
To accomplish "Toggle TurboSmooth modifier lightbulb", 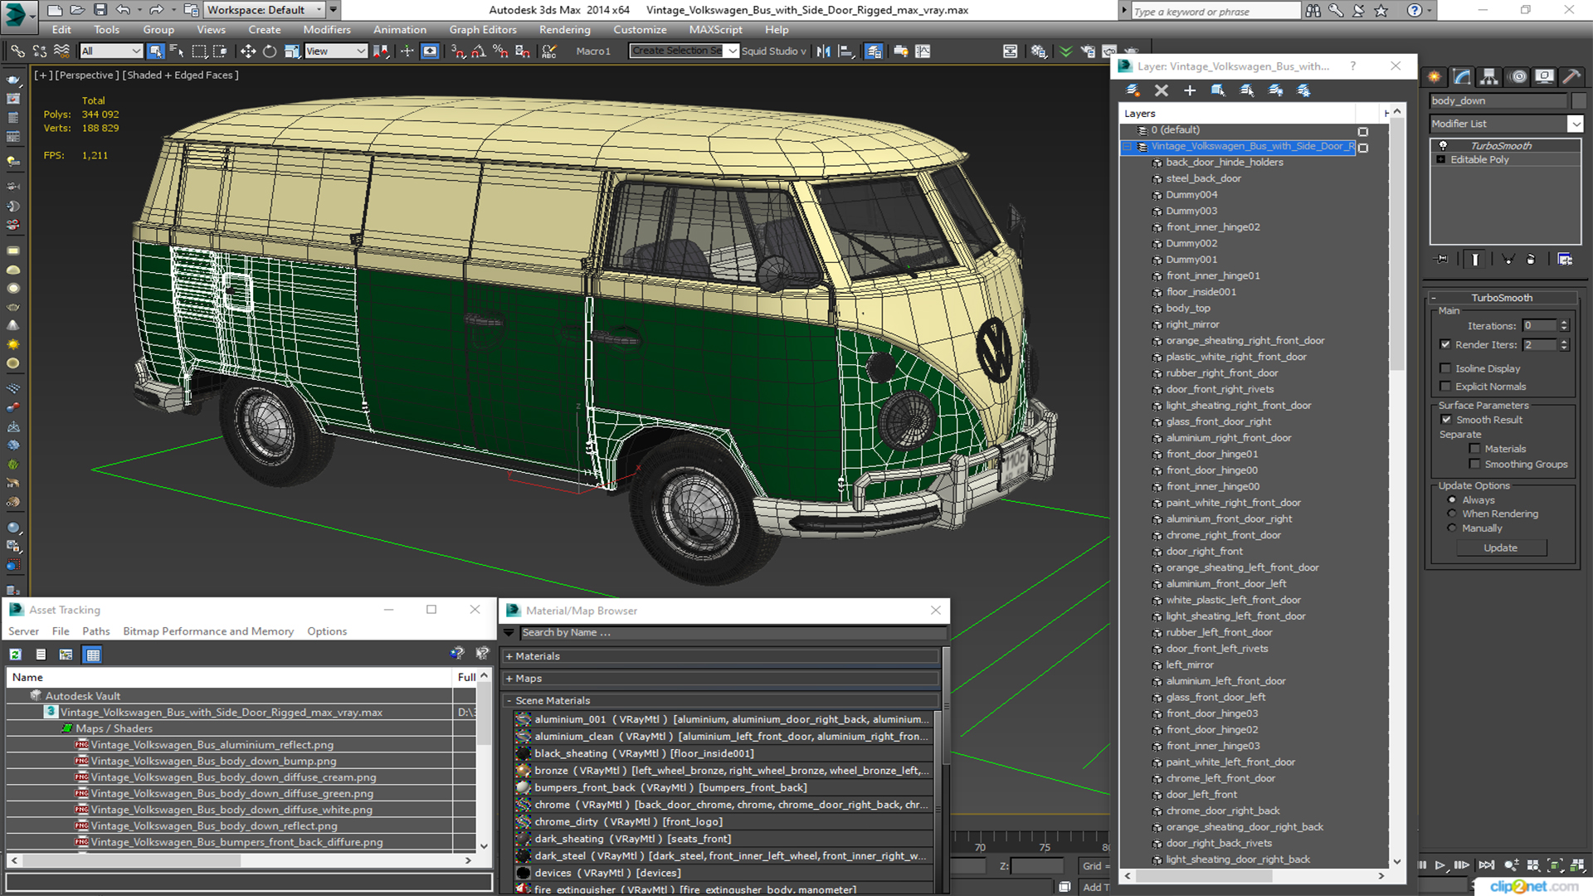I will [1443, 145].
